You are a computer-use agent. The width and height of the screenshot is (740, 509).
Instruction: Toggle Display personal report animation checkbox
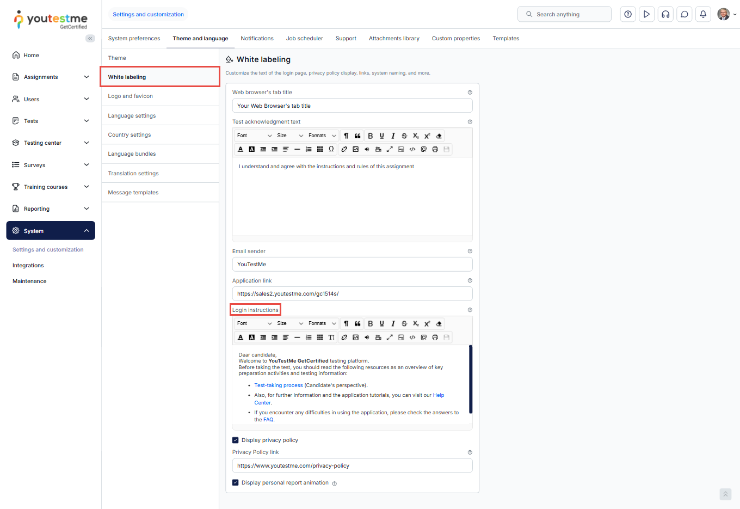[236, 483]
